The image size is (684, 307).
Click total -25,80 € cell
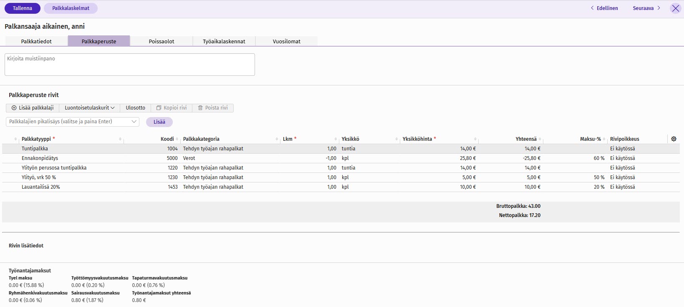pyautogui.click(x=532, y=158)
